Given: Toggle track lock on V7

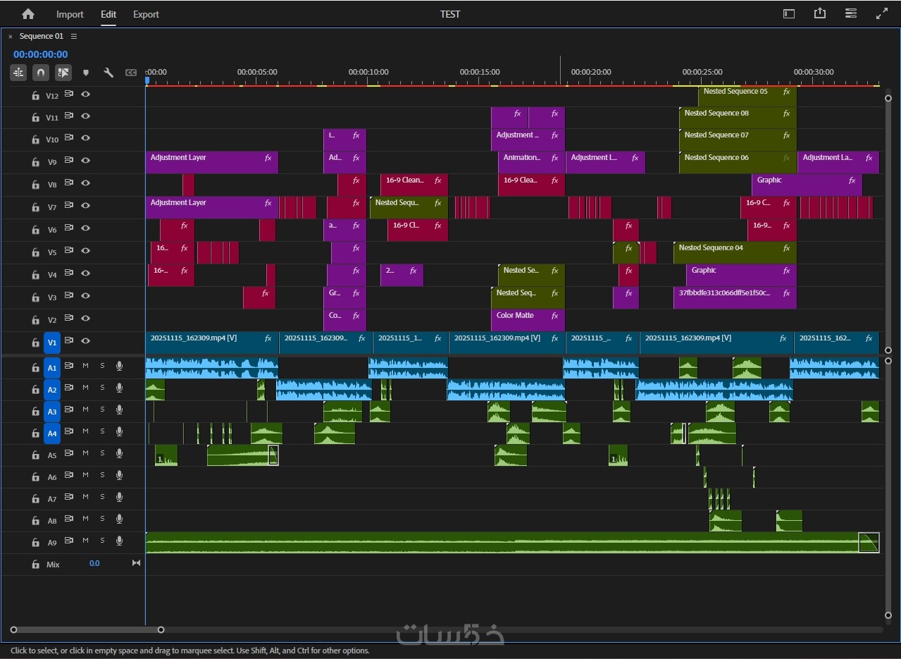Looking at the screenshot, I should point(35,207).
